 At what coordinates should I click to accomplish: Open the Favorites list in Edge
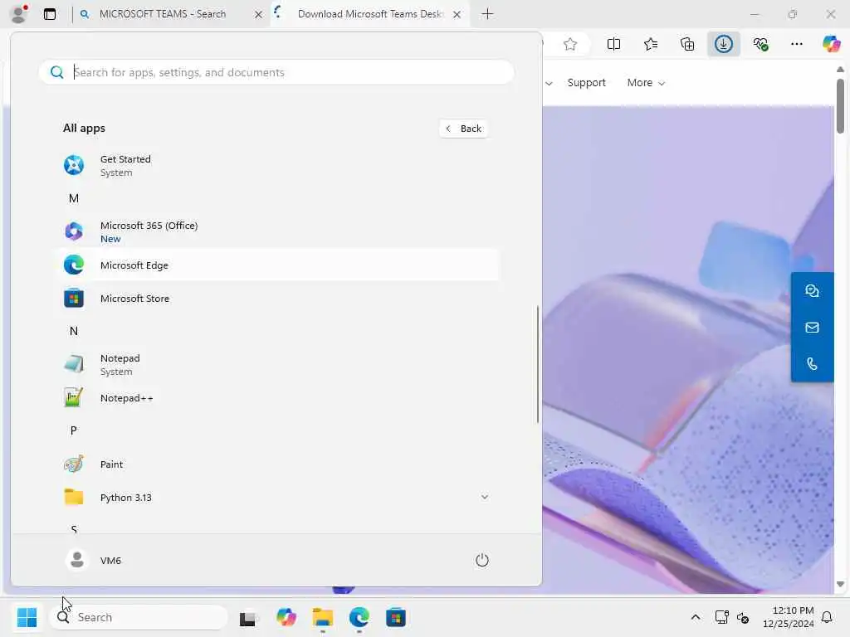[651, 45]
